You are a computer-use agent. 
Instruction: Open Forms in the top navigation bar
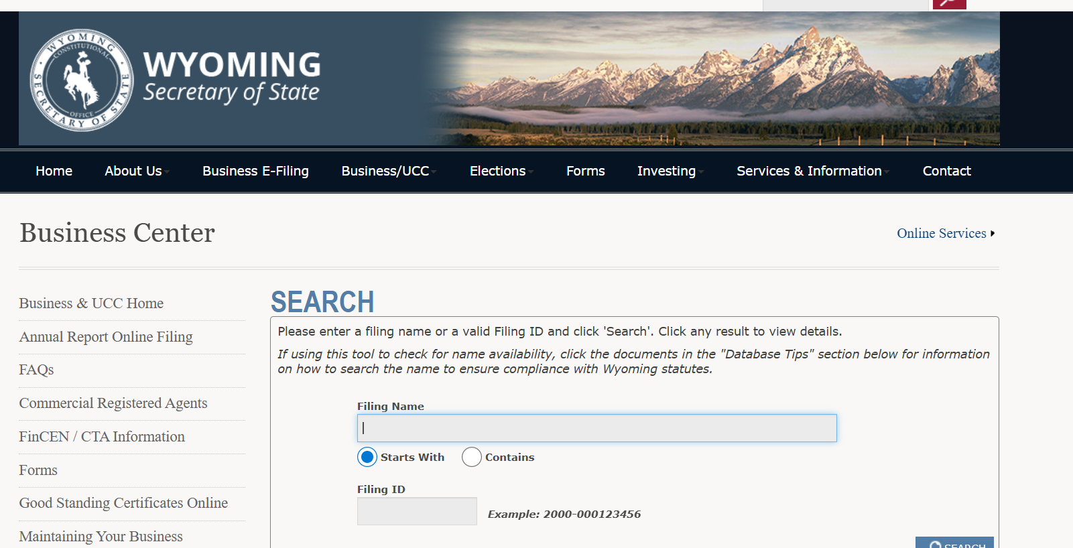[x=586, y=171]
